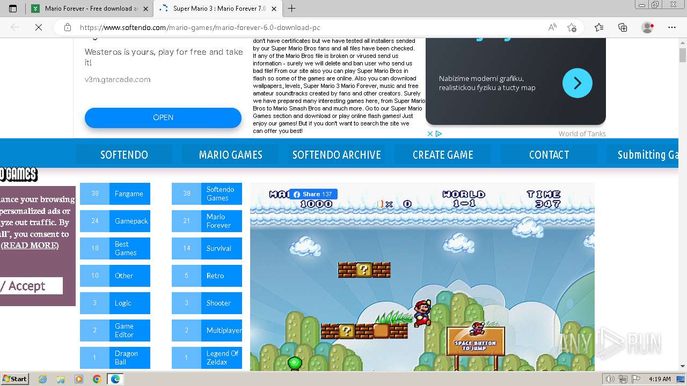
Task: Select the Other category
Action: tap(115, 276)
